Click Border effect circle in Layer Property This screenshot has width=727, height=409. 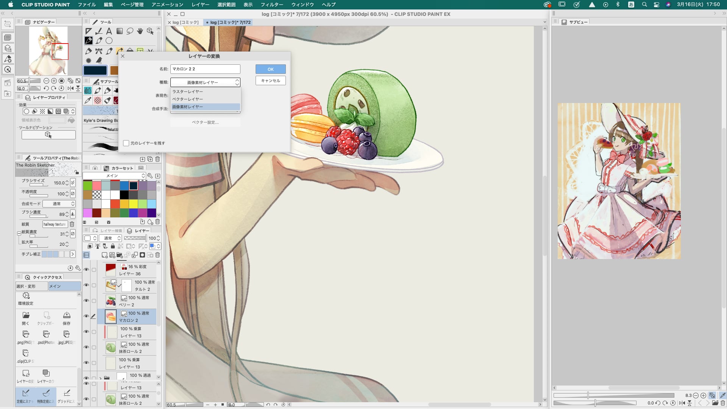(x=26, y=111)
